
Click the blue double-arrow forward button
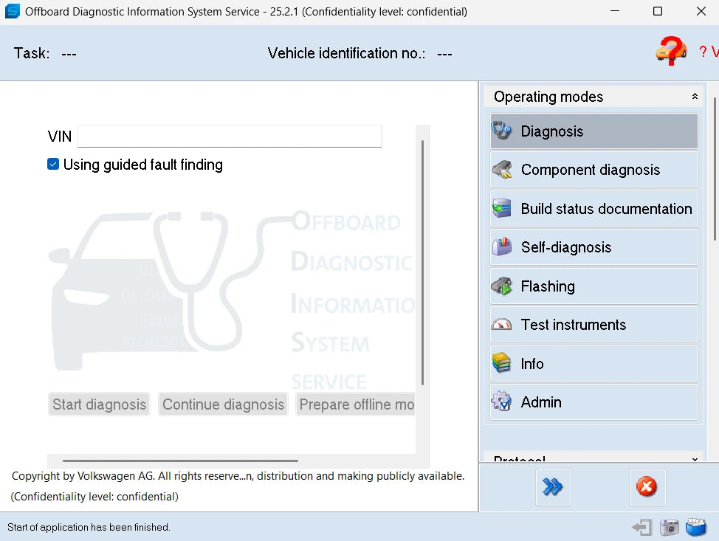pyautogui.click(x=553, y=487)
